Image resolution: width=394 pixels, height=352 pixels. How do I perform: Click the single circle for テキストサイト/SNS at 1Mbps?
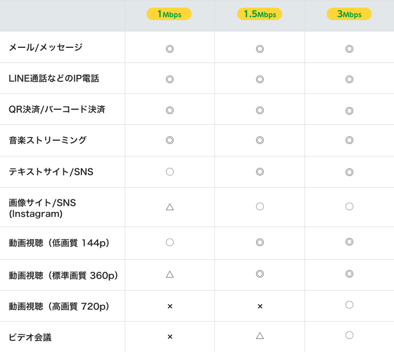point(169,172)
